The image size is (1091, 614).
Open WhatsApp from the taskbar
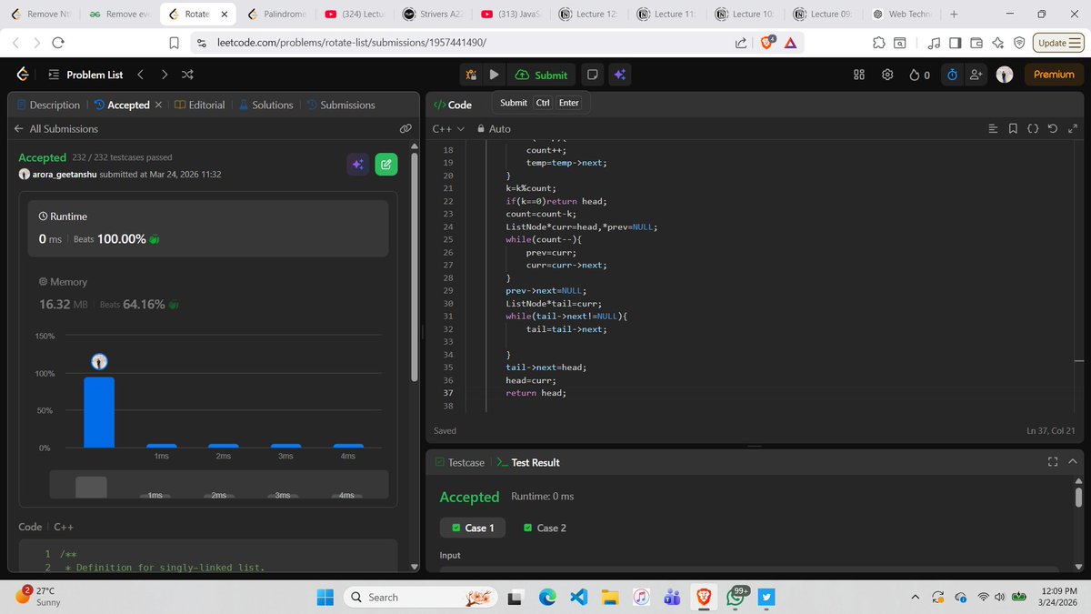[x=735, y=597]
